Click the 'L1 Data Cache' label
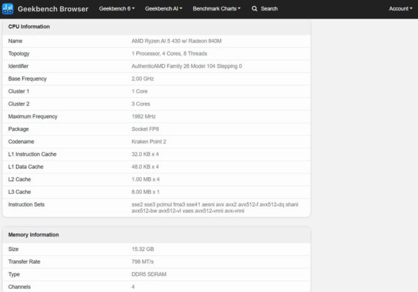The width and height of the screenshot is (418, 292). [26, 167]
